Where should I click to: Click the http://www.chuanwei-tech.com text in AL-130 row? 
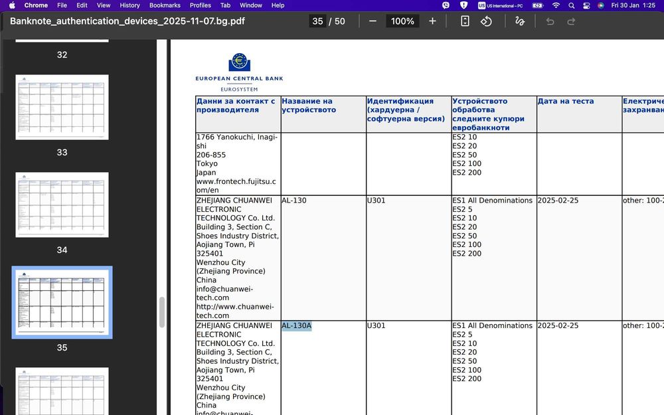[x=235, y=311]
